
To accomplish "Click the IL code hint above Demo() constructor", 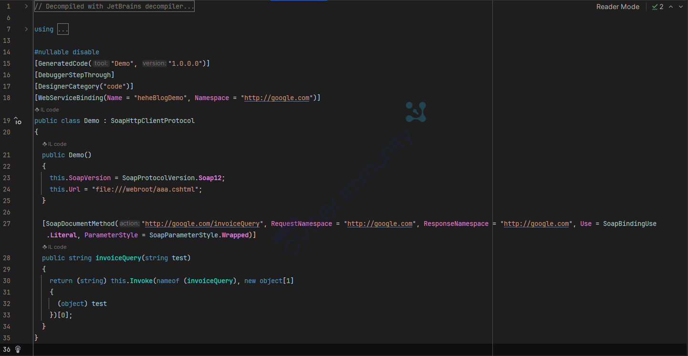I will [x=54, y=144].
